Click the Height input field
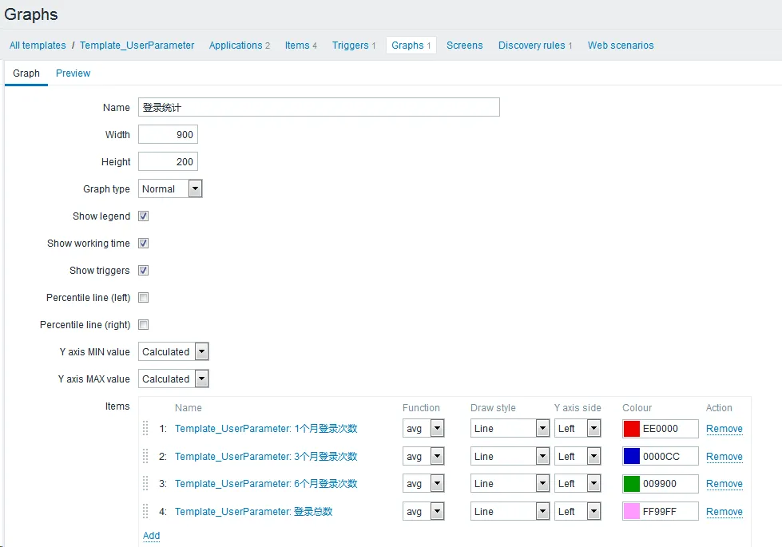Viewport: 782px width, 547px height. [x=168, y=161]
